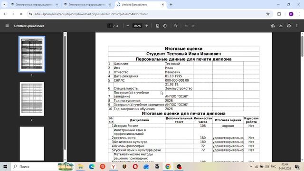Open File Explorer from the taskbar
Screen dimensions: 304x171
[x=81, y=167]
